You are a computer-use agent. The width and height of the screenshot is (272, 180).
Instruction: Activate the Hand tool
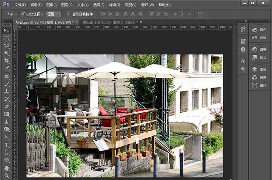[7, 168]
